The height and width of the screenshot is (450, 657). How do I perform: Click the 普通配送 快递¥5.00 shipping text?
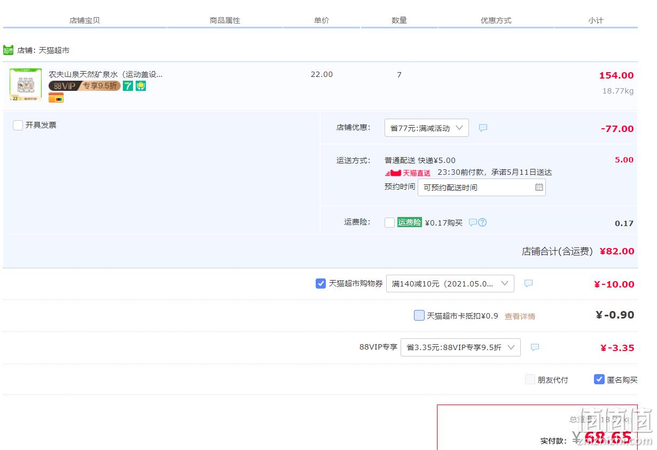click(x=420, y=160)
